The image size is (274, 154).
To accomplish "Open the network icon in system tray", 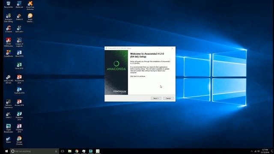I will click(255, 151).
